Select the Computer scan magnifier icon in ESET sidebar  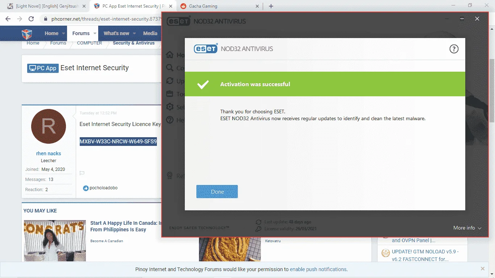coord(170,68)
